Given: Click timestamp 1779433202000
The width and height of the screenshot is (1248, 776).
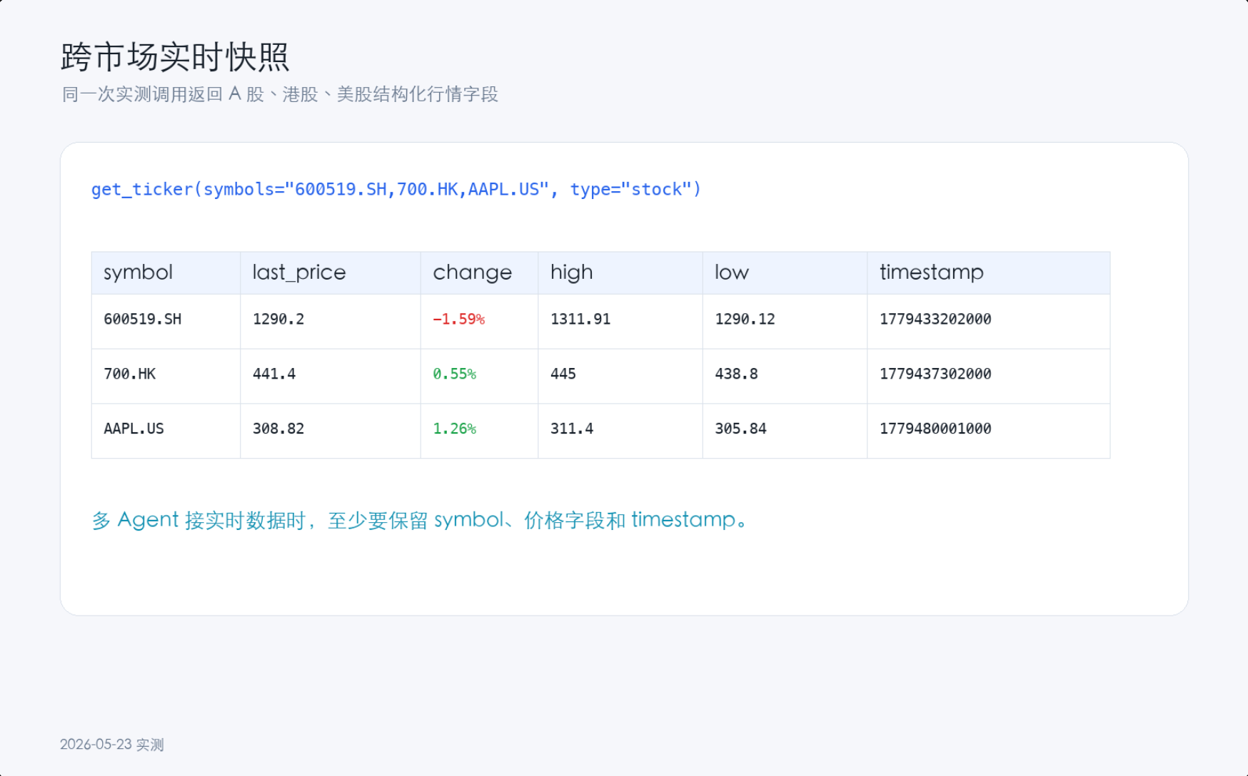Looking at the screenshot, I should [936, 320].
